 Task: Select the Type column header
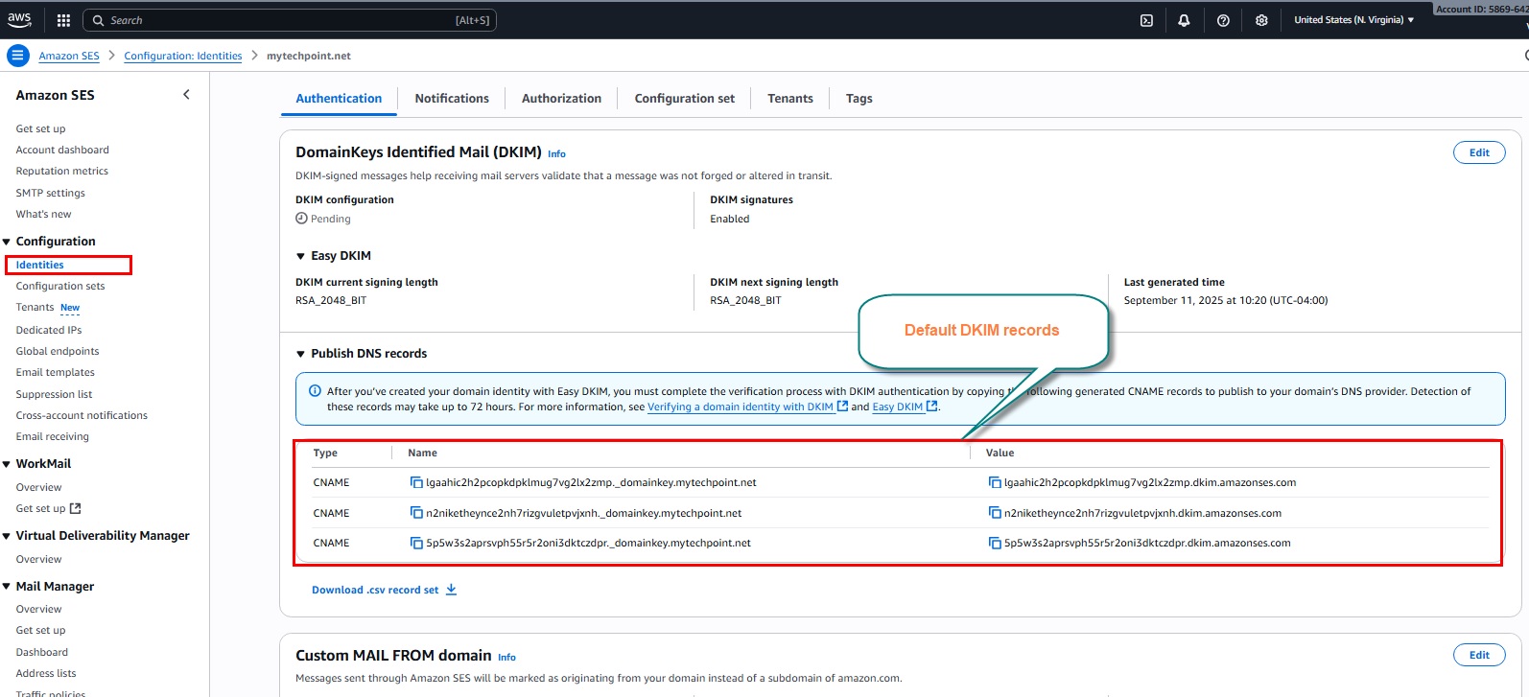325,453
